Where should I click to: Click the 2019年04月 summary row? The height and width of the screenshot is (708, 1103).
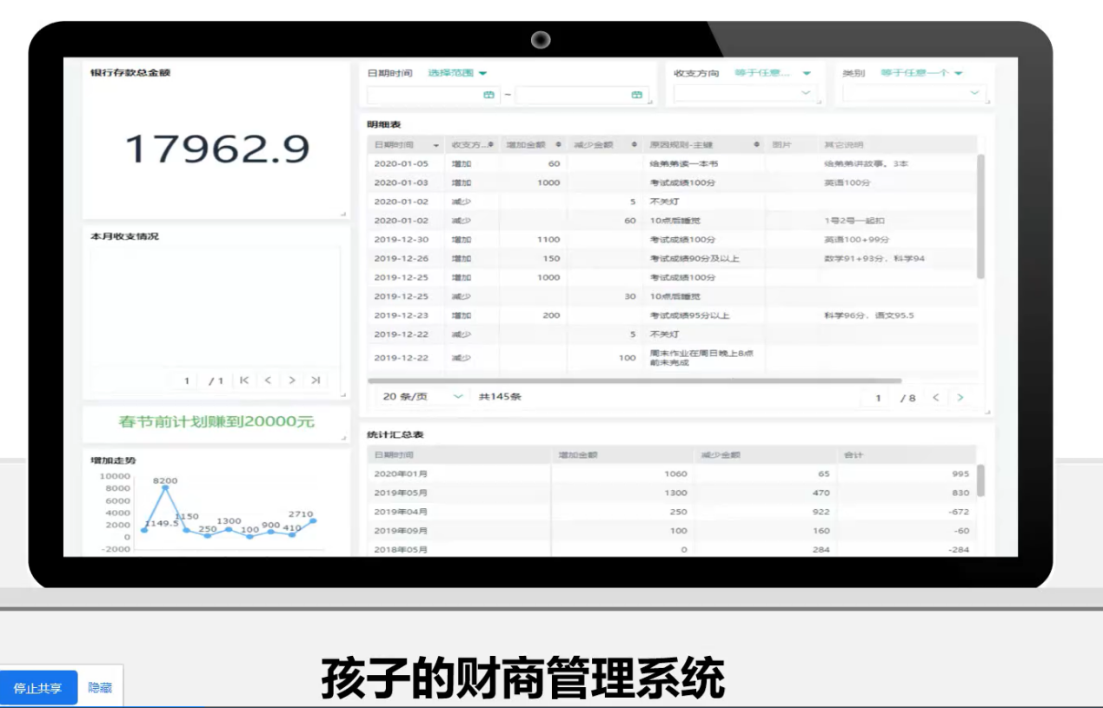(671, 512)
